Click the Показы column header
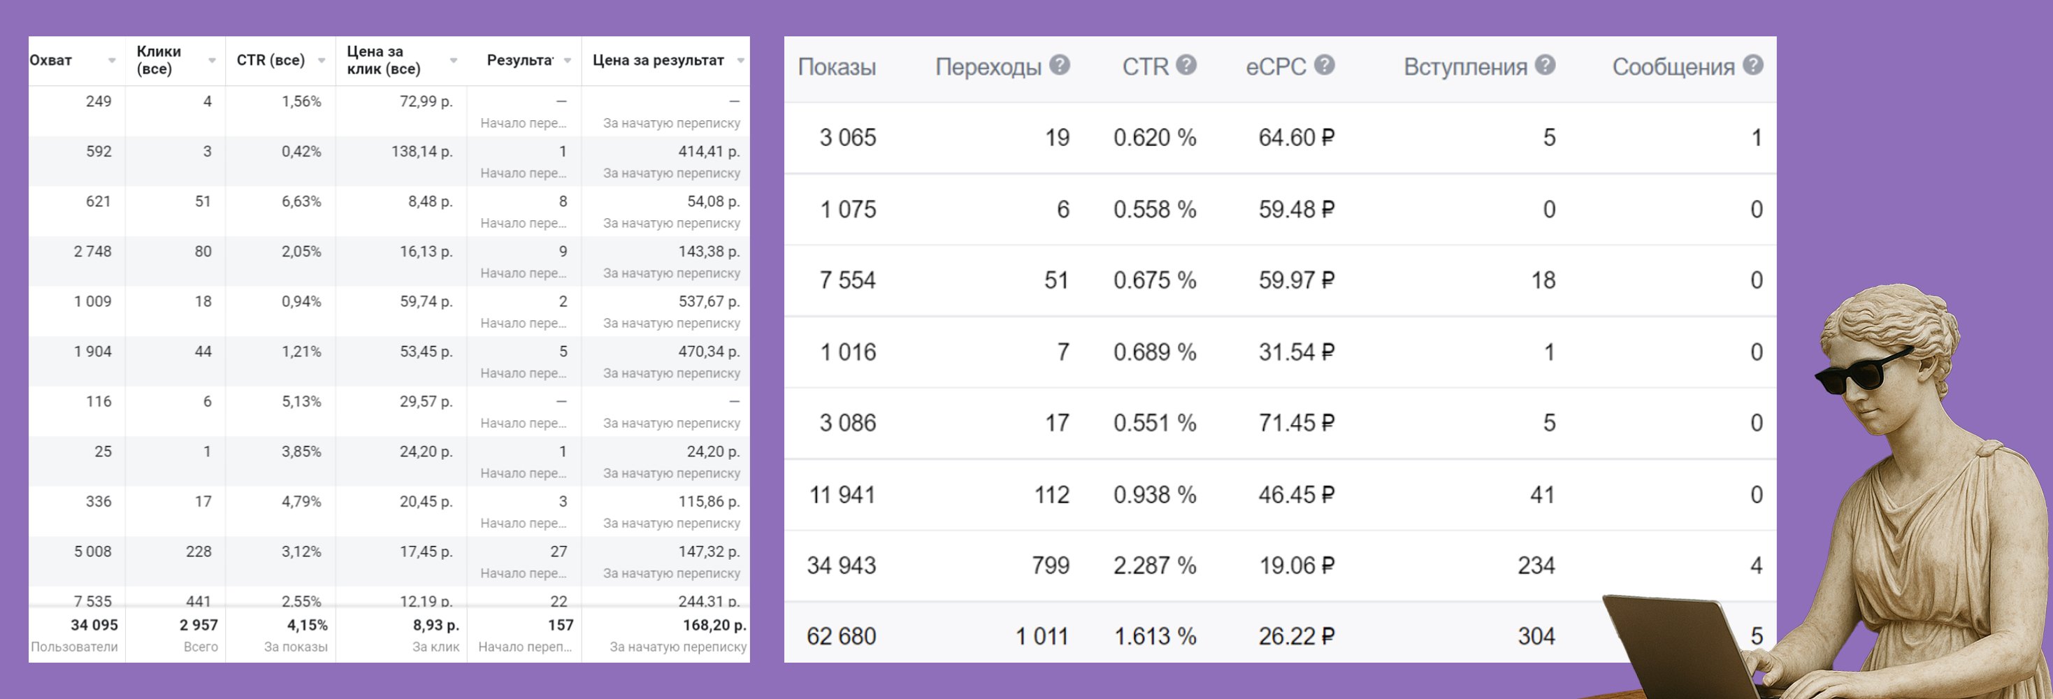 [x=836, y=67]
